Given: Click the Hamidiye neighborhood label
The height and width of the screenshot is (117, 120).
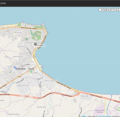Looking at the screenshot, I should tap(18, 57).
